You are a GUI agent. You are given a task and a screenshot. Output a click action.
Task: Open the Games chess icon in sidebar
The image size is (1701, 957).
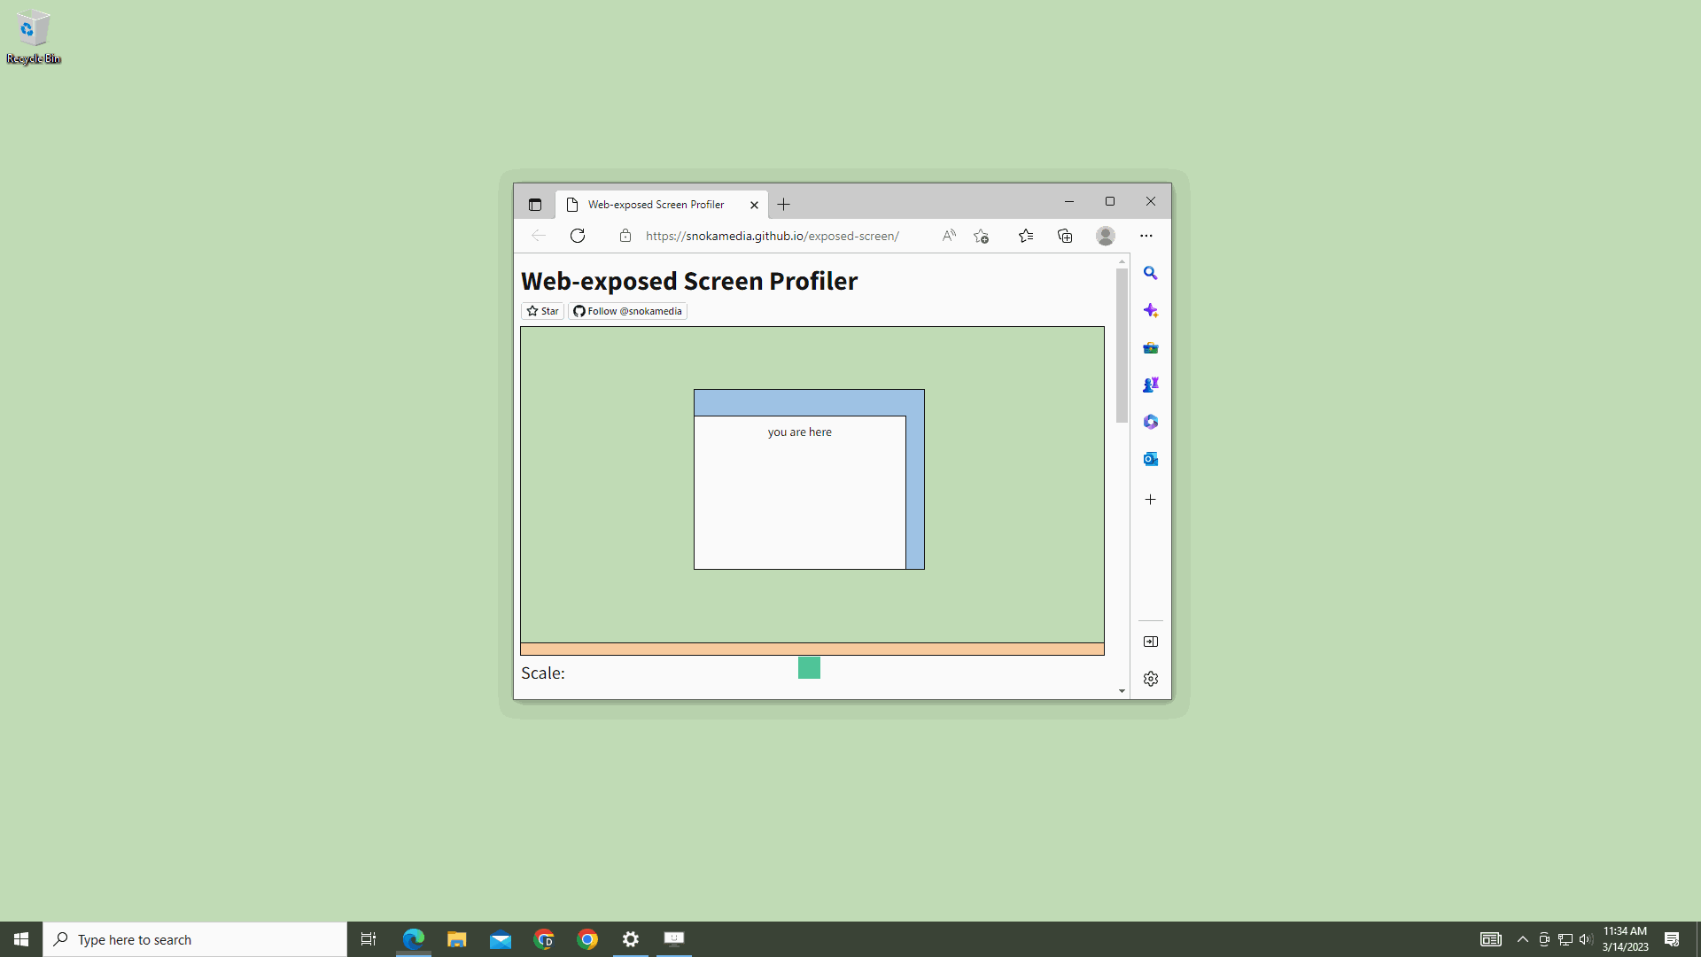tap(1150, 385)
